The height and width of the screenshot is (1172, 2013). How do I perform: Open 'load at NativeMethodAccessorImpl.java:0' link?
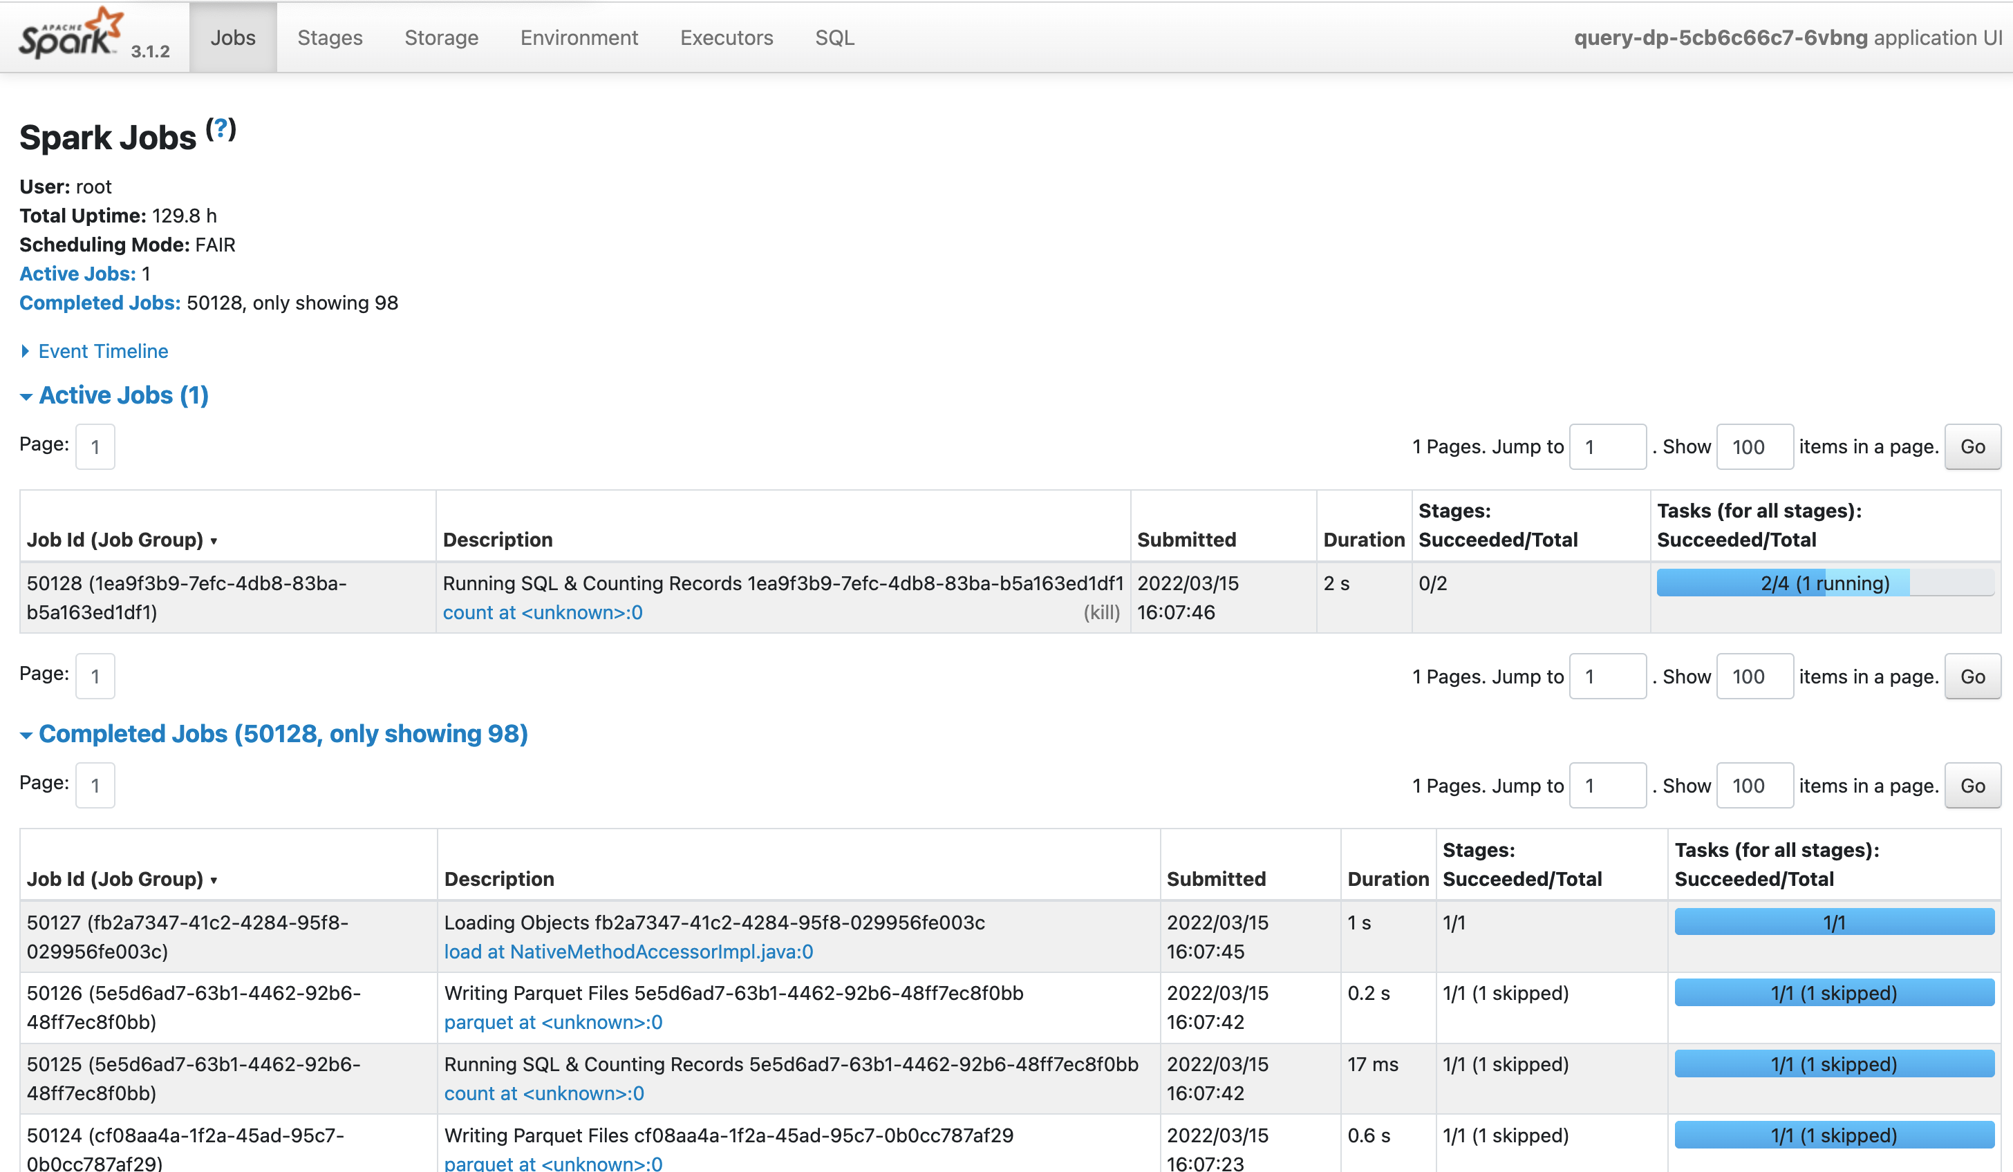(x=628, y=952)
